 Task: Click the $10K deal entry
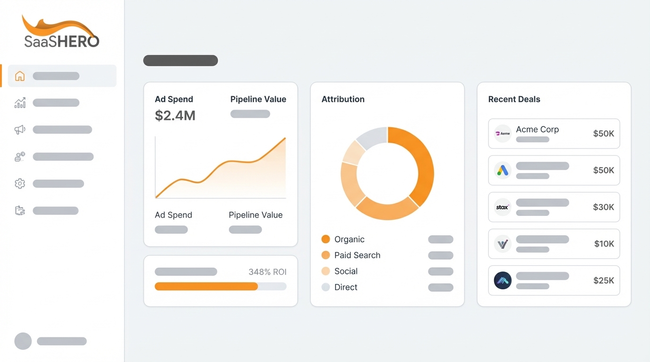tap(554, 244)
